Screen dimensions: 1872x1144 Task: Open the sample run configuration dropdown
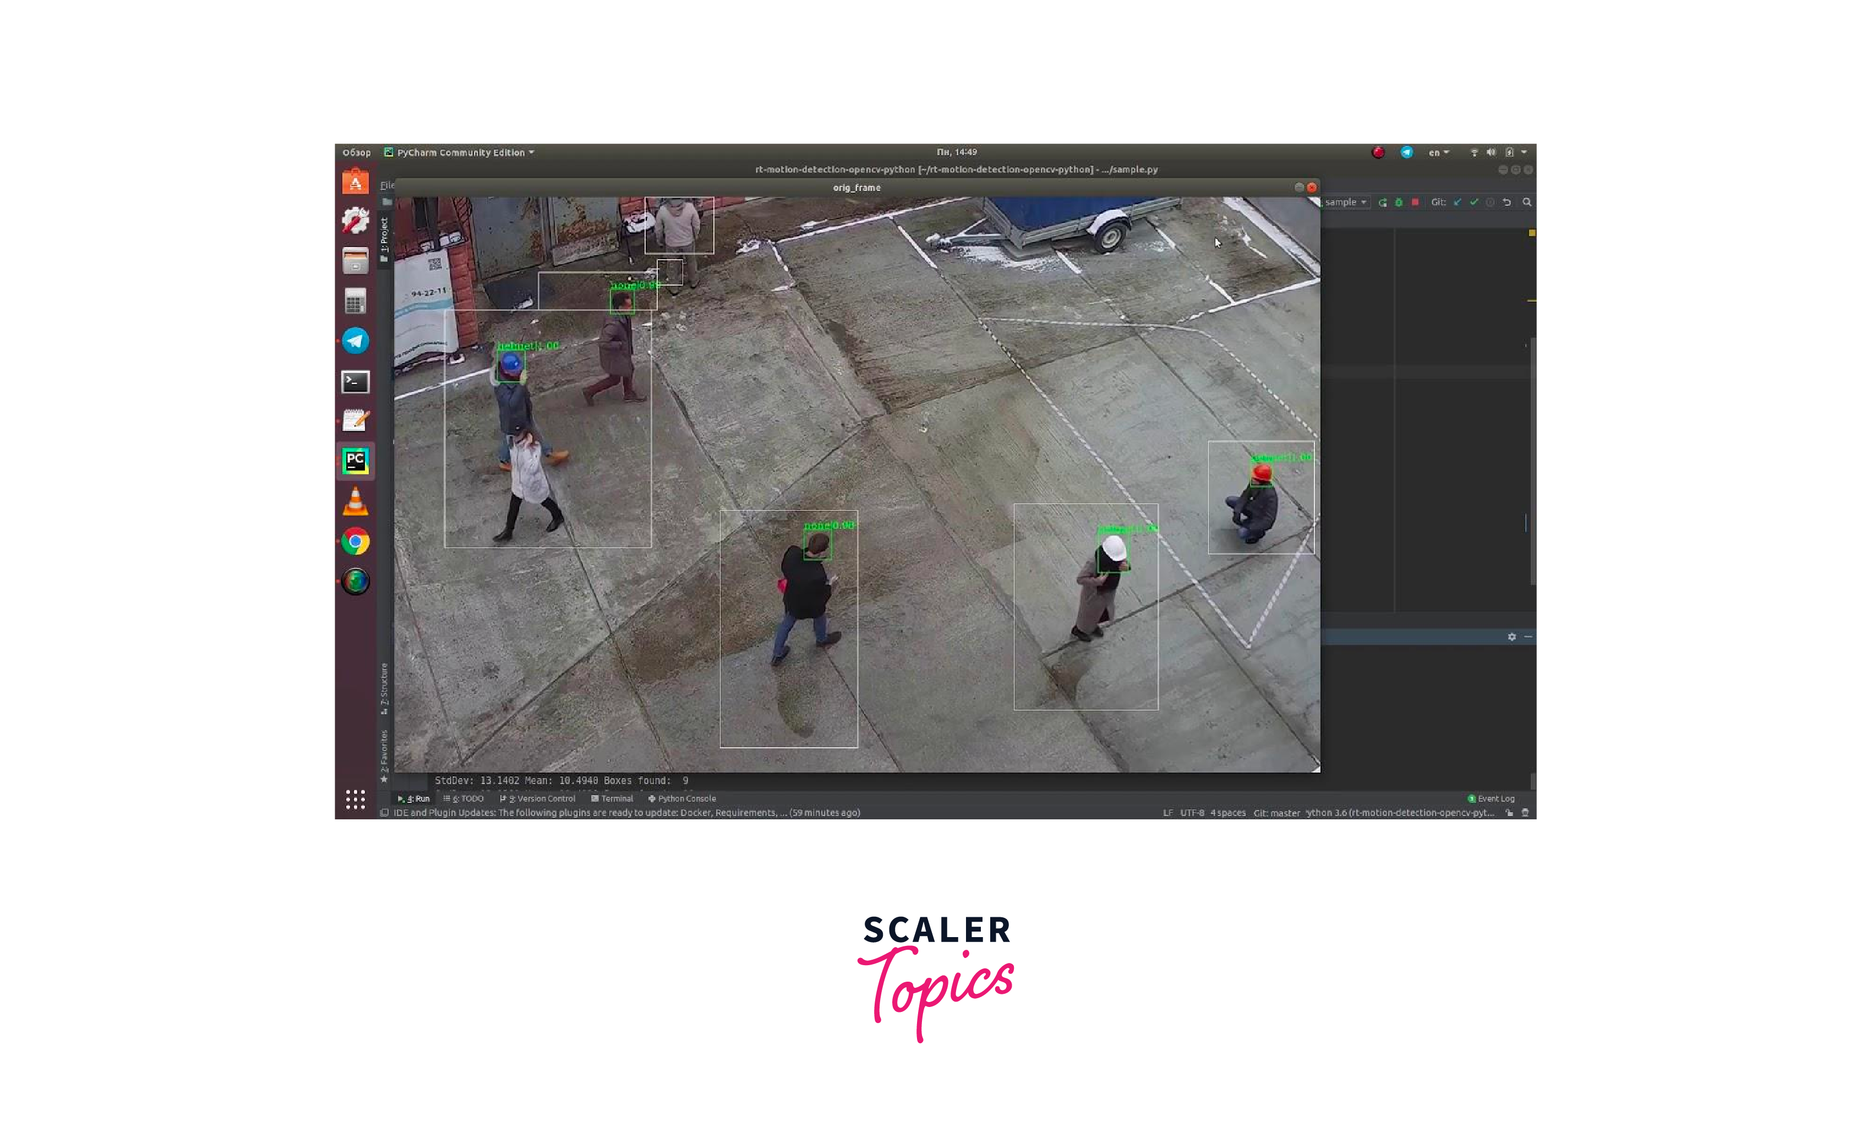1345,202
